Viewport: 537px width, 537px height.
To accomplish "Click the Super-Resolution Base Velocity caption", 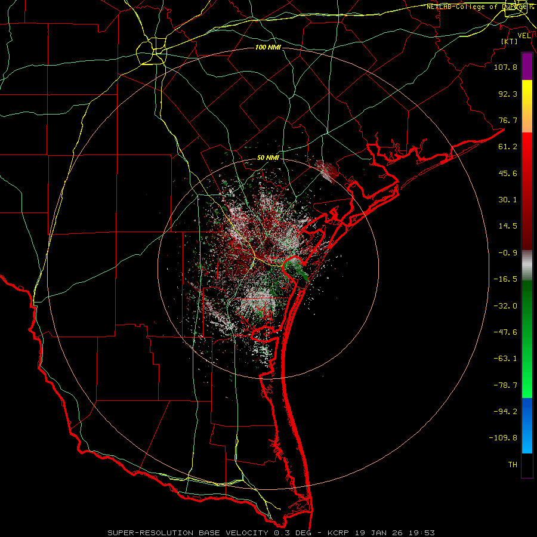I will (271, 533).
